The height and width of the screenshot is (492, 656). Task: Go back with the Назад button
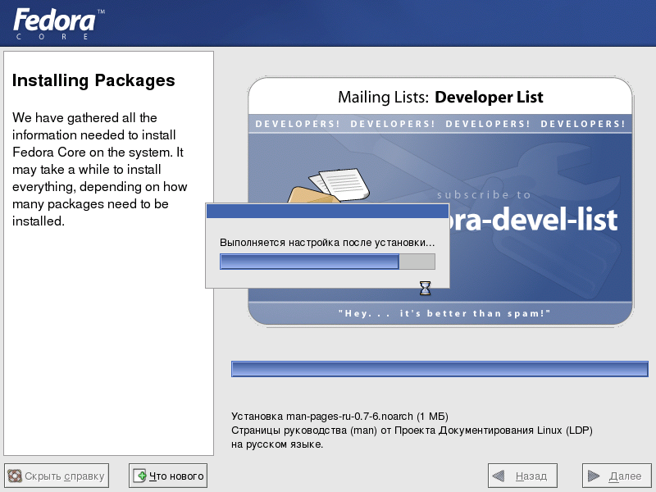(522, 476)
